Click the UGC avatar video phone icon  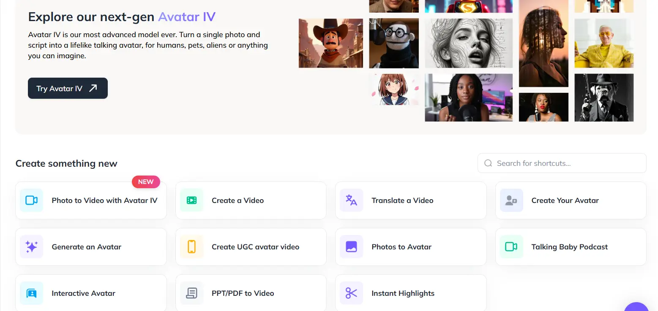(x=191, y=247)
